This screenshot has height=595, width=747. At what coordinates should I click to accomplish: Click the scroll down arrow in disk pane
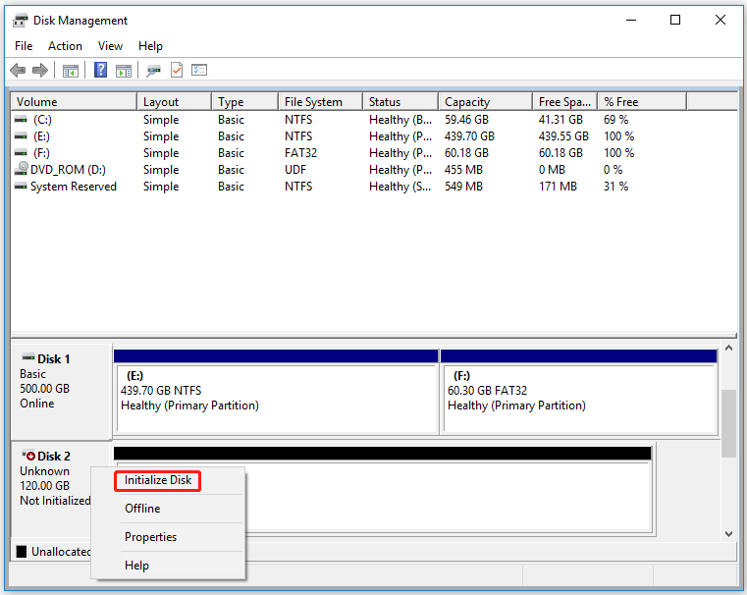pos(728,534)
